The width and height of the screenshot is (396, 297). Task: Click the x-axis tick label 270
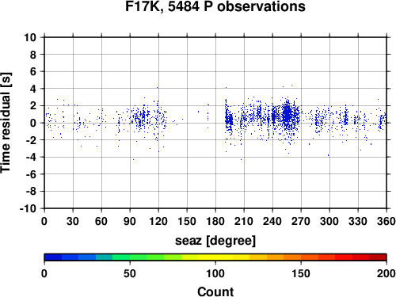pos(301,221)
